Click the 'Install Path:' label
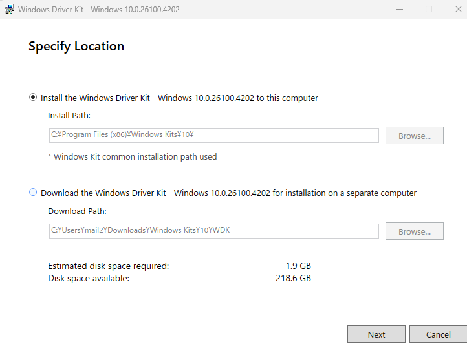 [69, 116]
